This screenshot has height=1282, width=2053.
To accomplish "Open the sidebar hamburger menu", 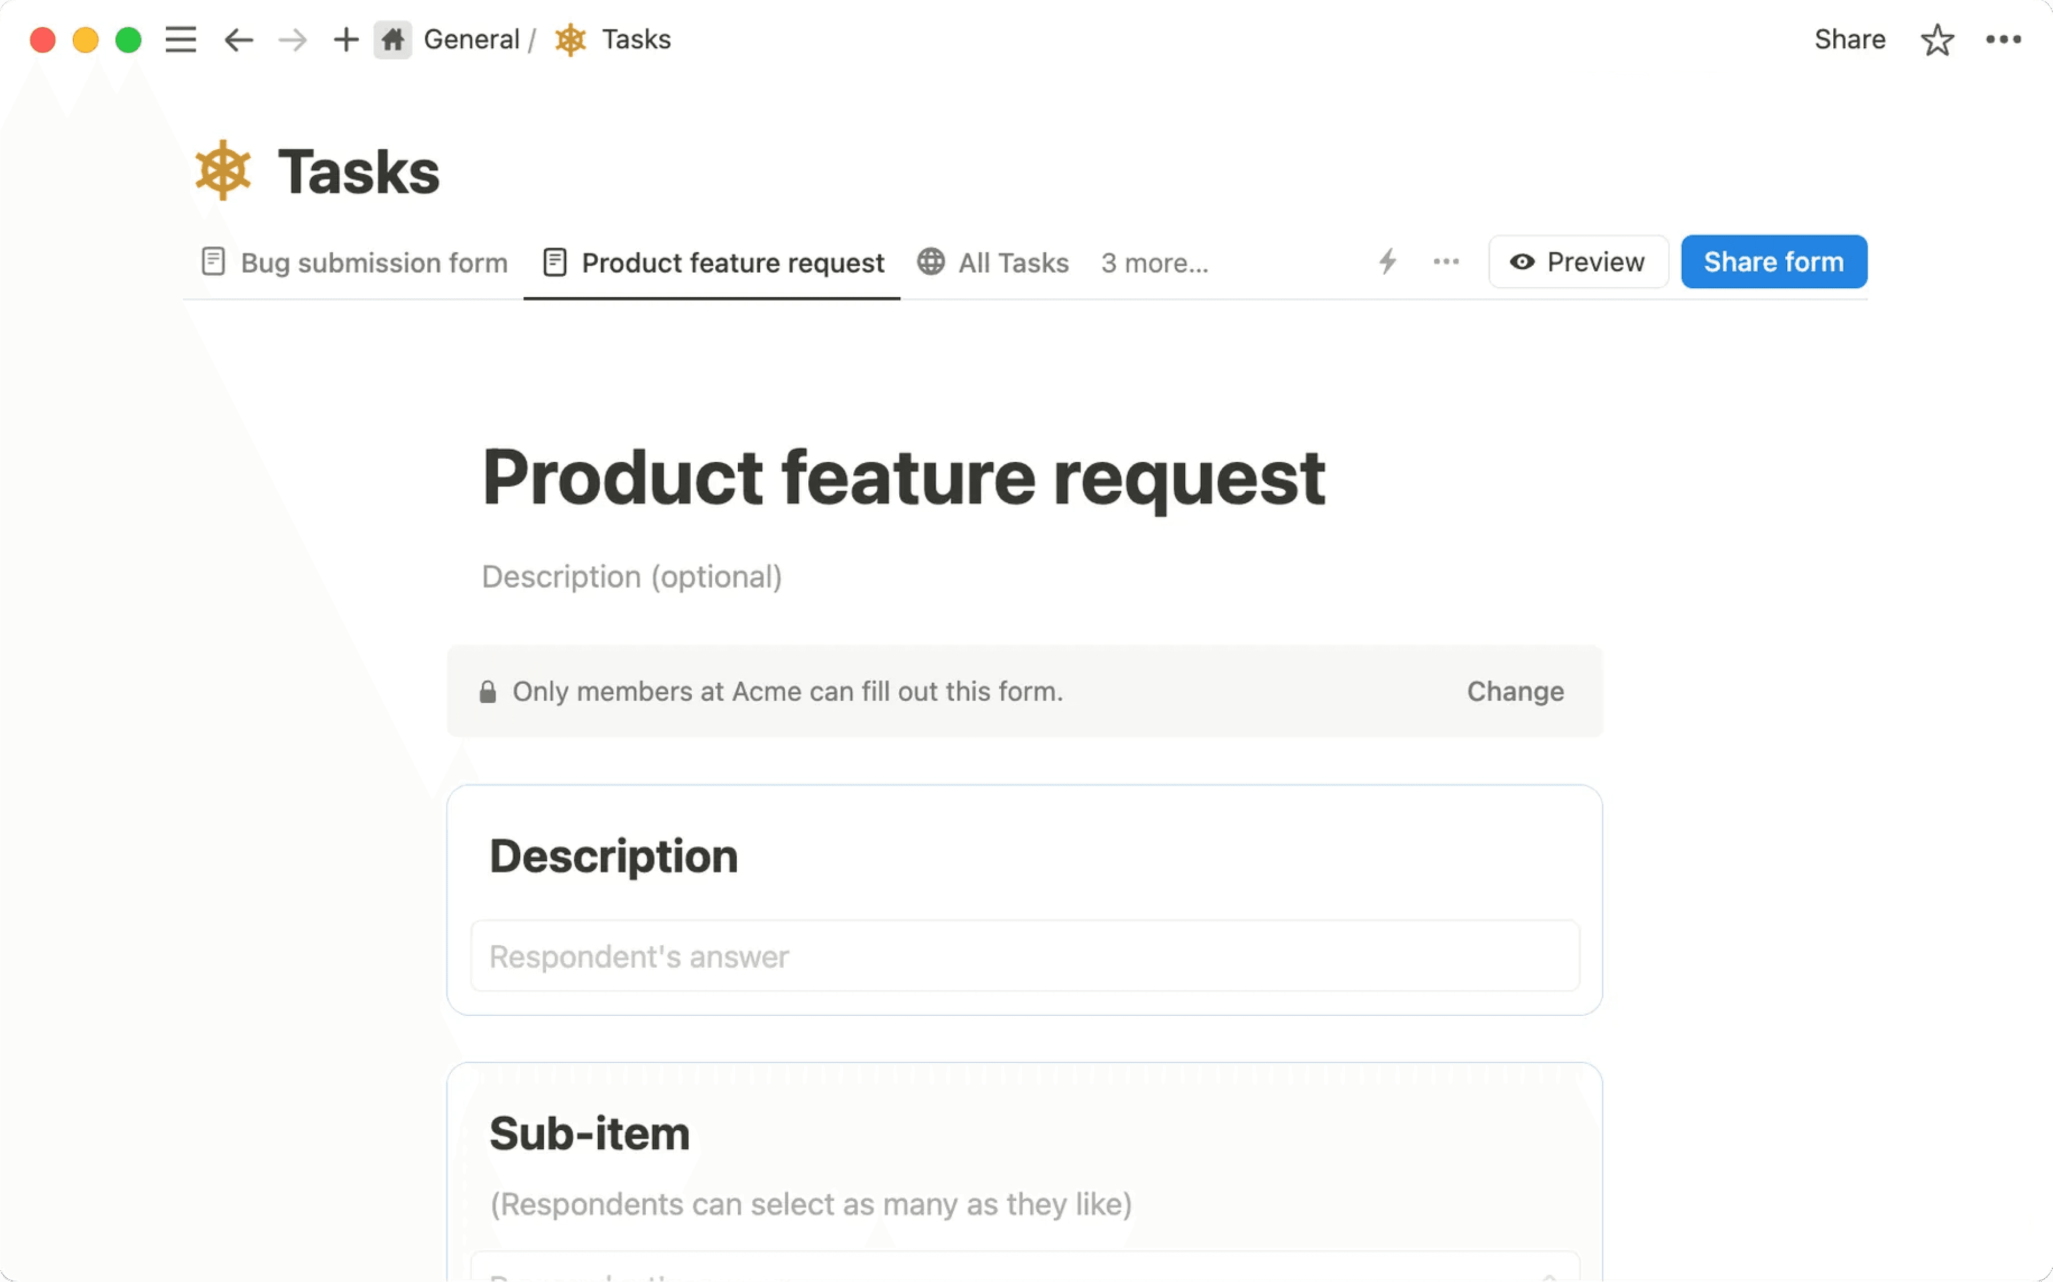I will point(181,40).
